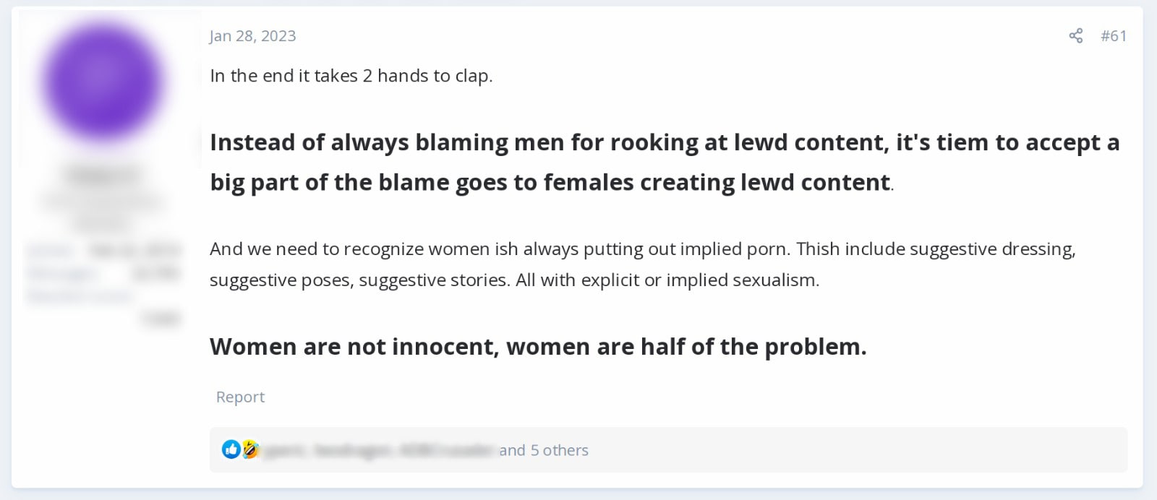Show the 'and 5 others' reactions list
1157x500 pixels.
544,450
